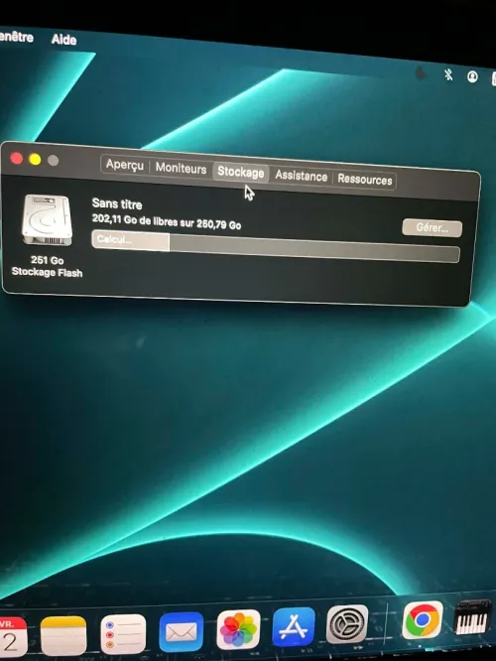Open the user account menu bar icon
Viewport: 496px width, 661px height.
472,76
